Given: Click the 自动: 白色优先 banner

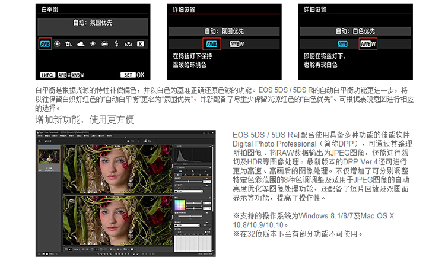Looking at the screenshot, I should (355, 31).
